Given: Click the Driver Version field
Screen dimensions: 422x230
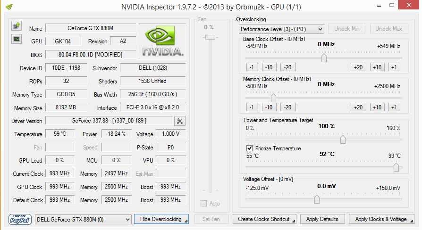Looking at the screenshot, I should [x=109, y=121].
